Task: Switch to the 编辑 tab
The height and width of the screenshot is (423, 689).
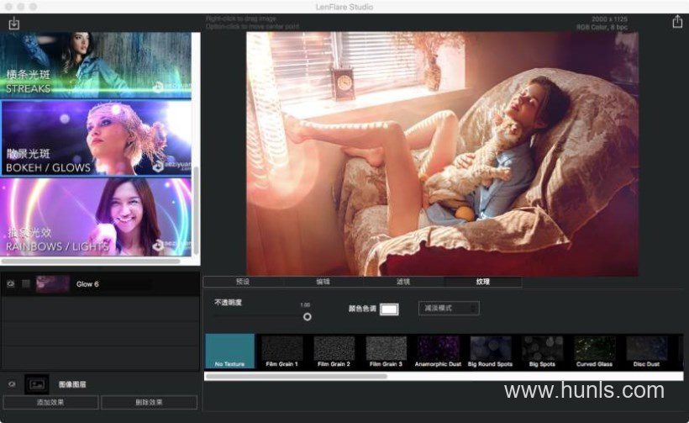Action: click(323, 282)
